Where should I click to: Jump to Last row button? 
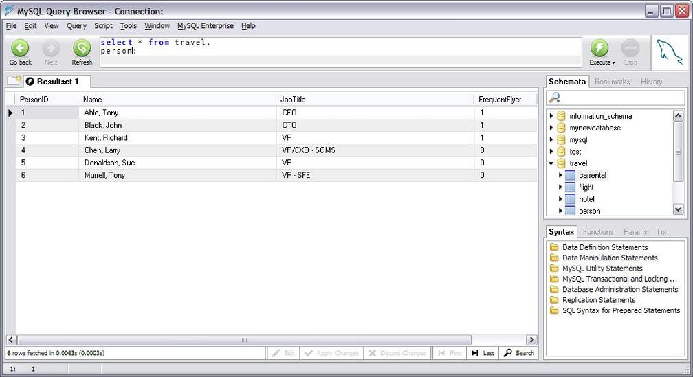[483, 353]
